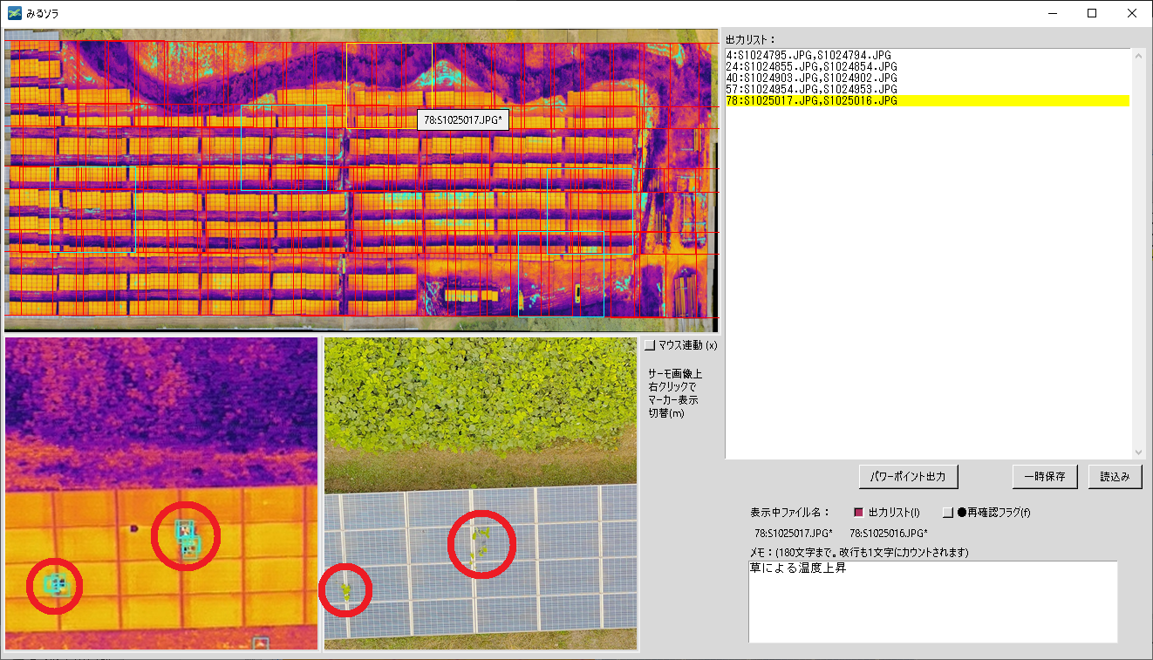Select highlighted entry 78:S1025017.JPG,S1025016.JPG
Screen dimensions: 1153x660
[927, 100]
